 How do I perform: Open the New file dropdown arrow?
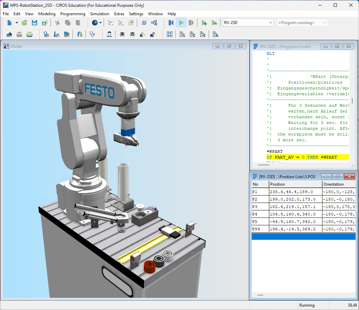click(x=17, y=23)
